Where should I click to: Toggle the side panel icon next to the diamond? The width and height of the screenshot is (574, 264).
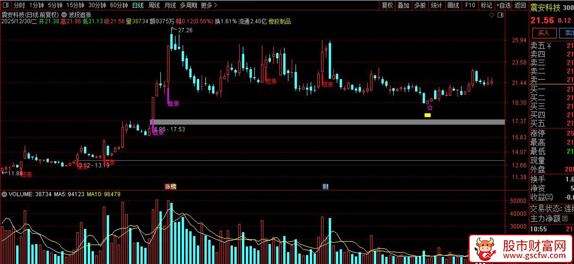pos(499,15)
